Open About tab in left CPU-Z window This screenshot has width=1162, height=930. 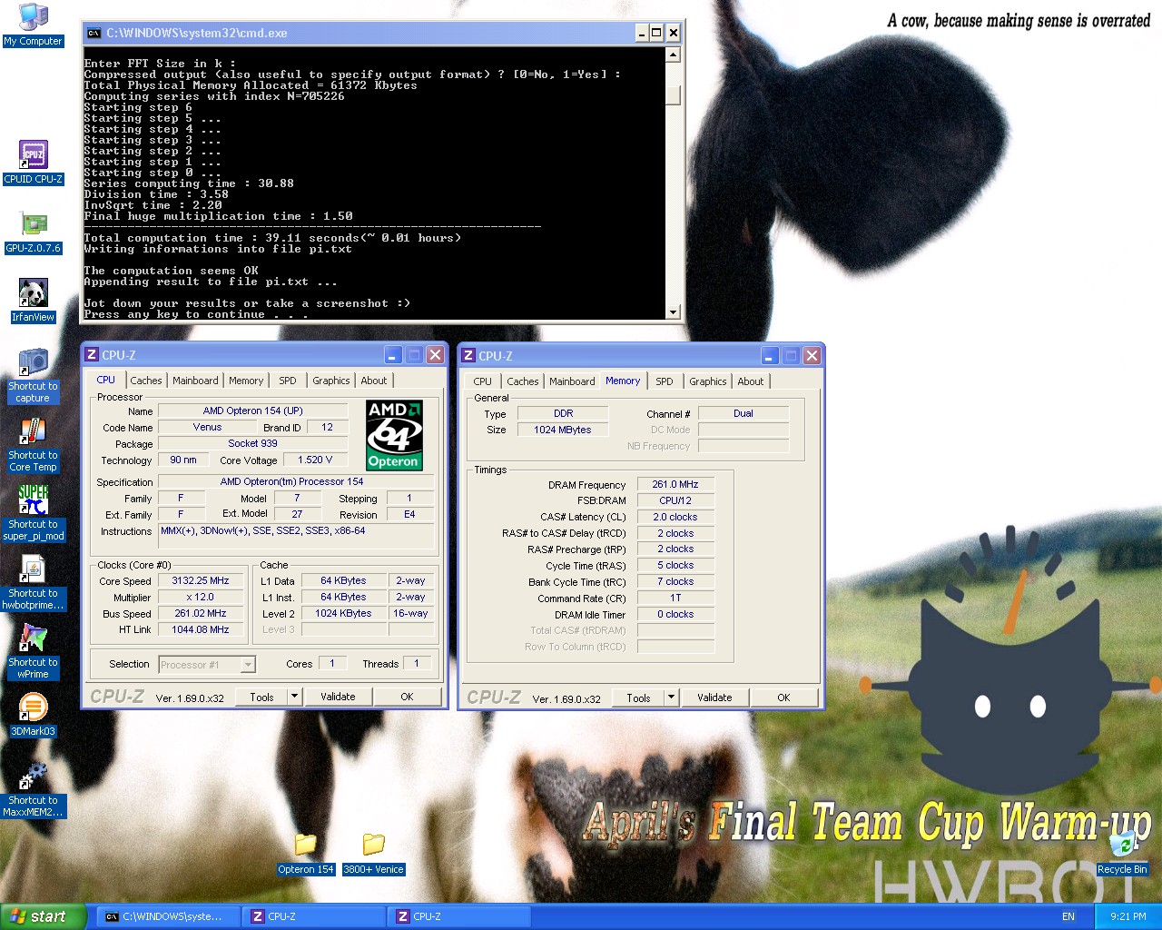pyautogui.click(x=374, y=381)
